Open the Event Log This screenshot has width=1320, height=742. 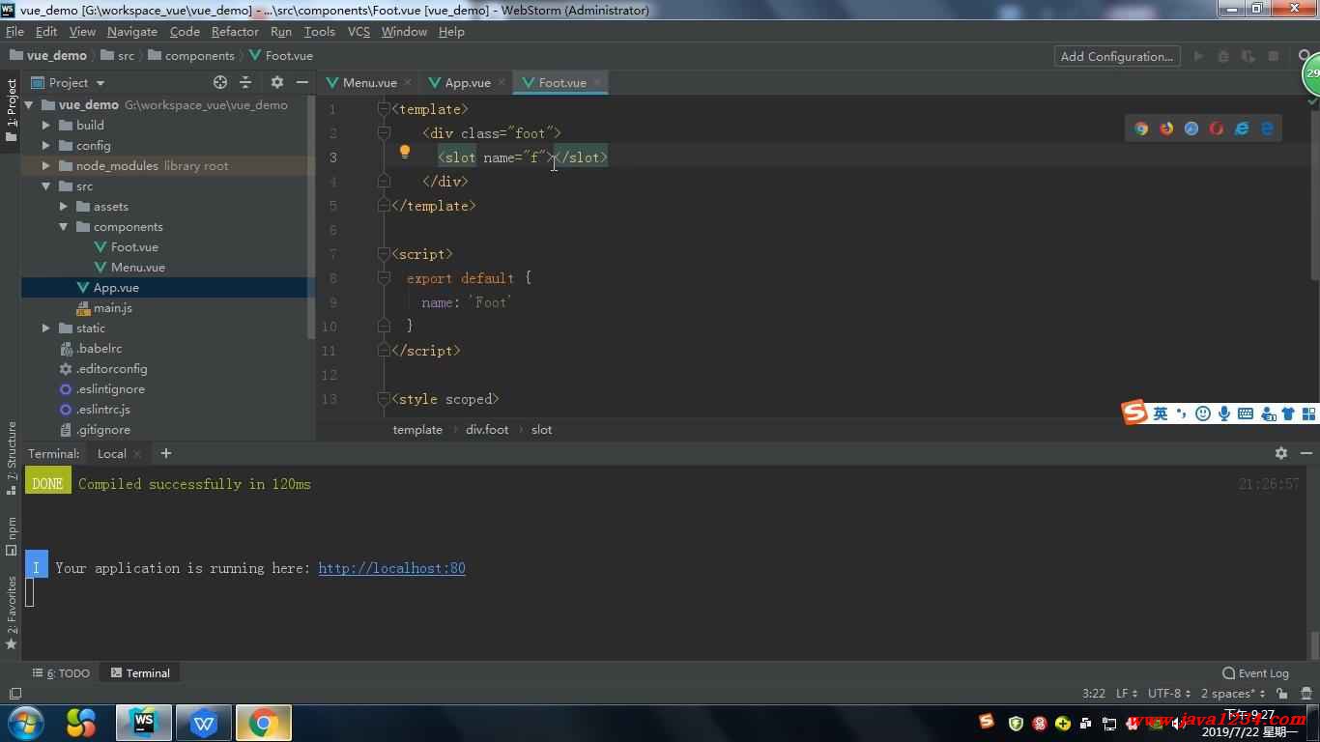pyautogui.click(x=1255, y=673)
